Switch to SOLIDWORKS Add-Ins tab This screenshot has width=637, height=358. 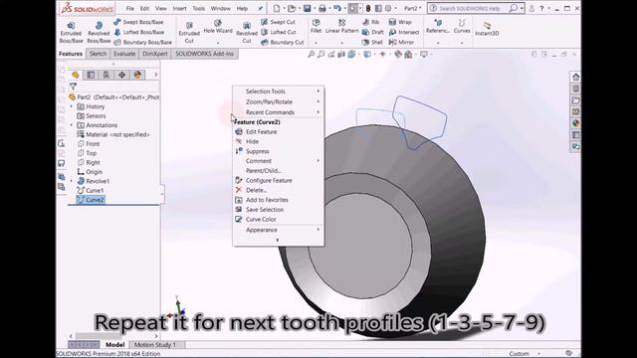click(x=204, y=54)
